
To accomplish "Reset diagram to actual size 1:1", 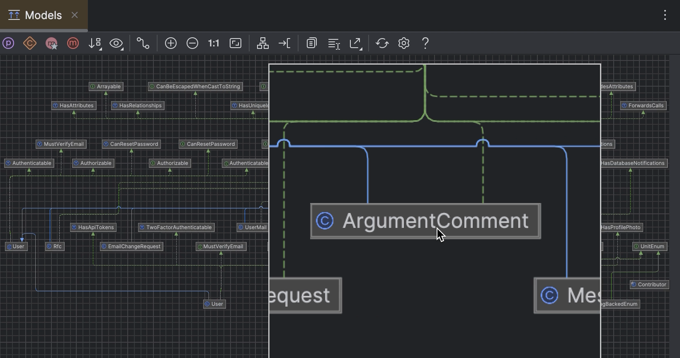I will coord(214,43).
